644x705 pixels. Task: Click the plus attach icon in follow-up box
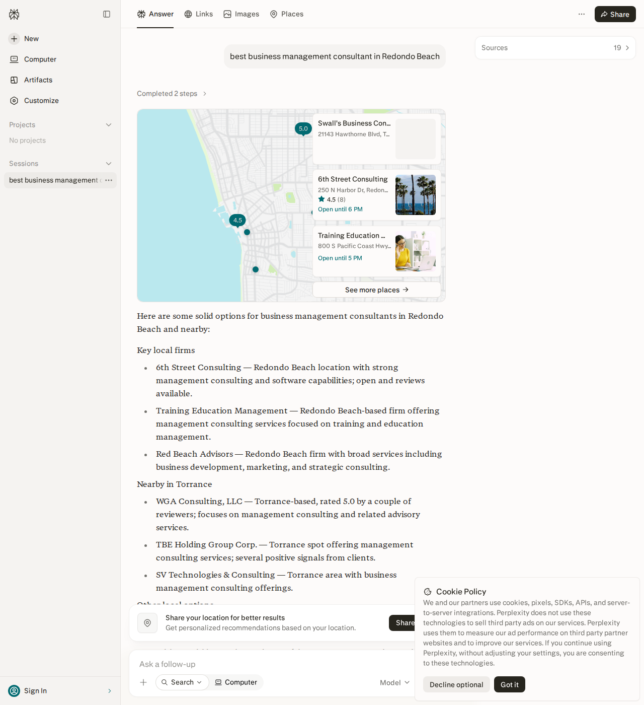click(x=143, y=682)
